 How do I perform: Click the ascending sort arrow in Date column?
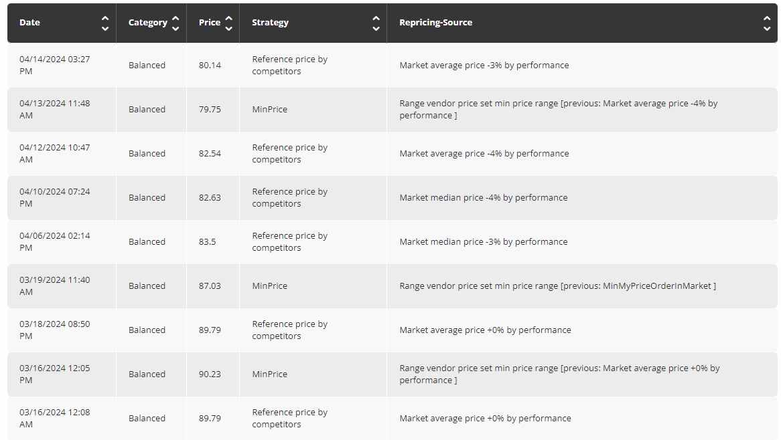point(105,19)
